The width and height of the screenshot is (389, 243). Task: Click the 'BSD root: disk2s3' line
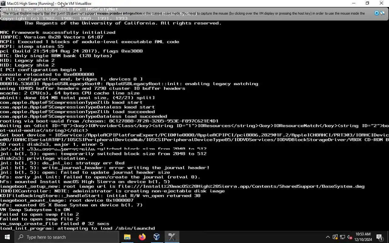[x=52, y=145]
